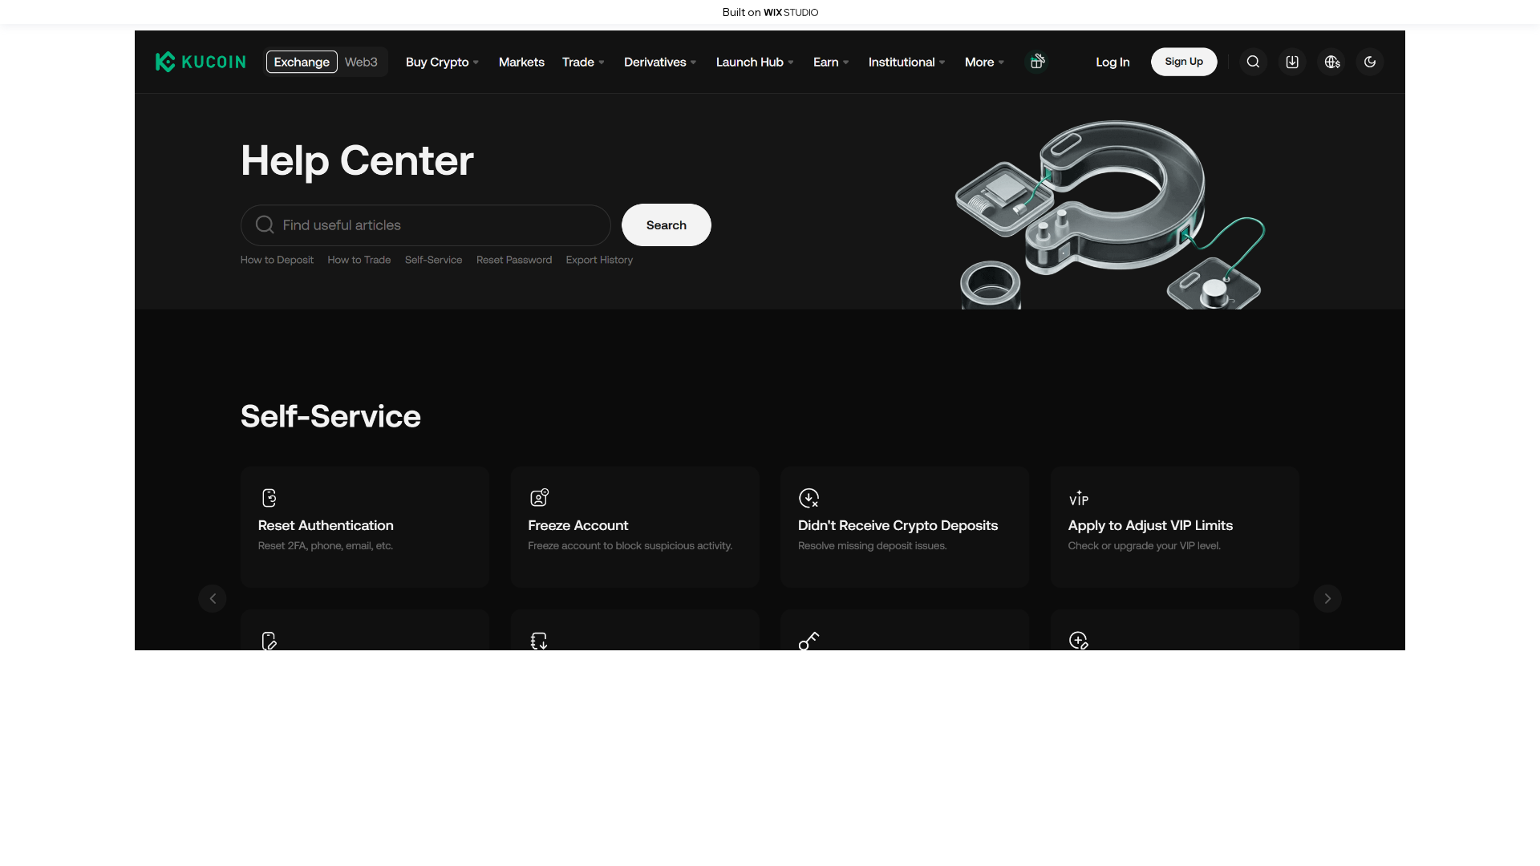Click the Built on Wix Studio banner
Viewport: 1540px width, 866px height.
tap(770, 12)
